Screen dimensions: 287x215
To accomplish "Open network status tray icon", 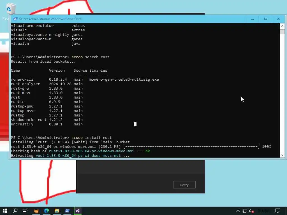I will pyautogui.click(x=245, y=211).
